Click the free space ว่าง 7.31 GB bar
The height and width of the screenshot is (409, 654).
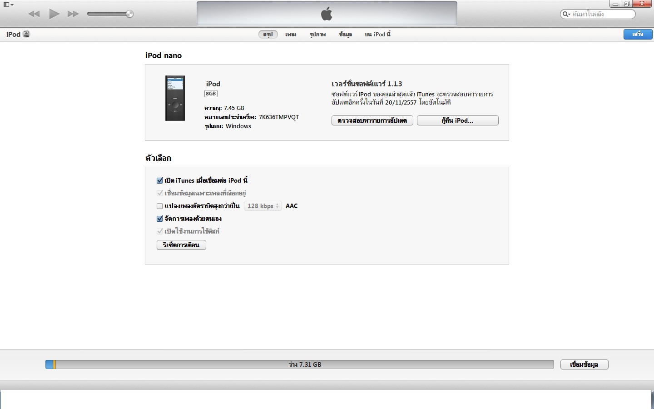[x=304, y=364]
